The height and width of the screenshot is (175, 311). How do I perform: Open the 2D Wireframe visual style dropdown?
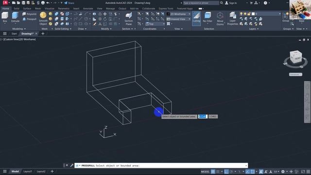pos(178,14)
